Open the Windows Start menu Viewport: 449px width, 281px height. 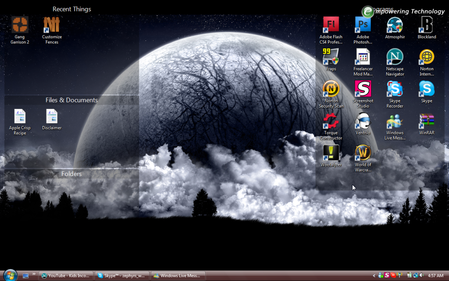pos(10,275)
